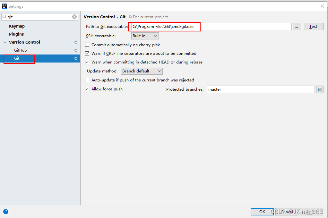Click the Protected branches text field

click(x=261, y=89)
